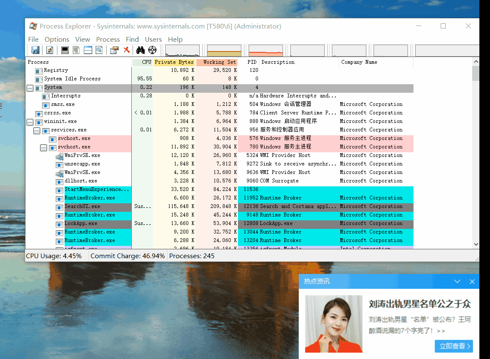
Task: Collapse the wininit.exe tree node
Action: tap(30, 122)
